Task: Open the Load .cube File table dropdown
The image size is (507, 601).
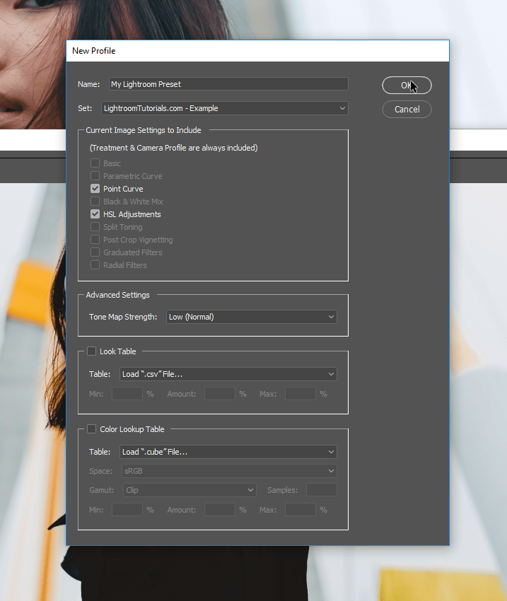Action: coord(228,452)
